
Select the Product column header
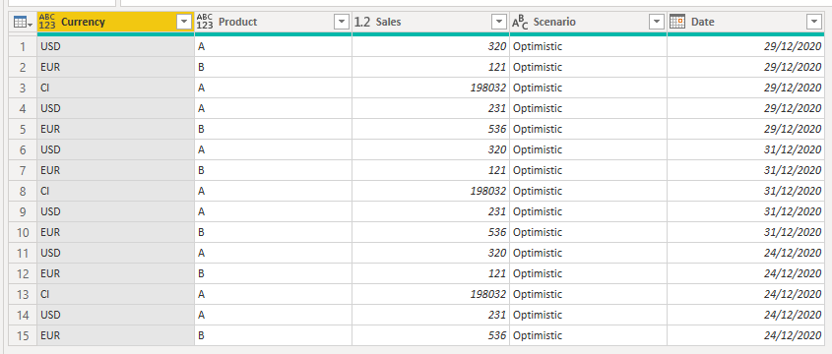point(274,22)
